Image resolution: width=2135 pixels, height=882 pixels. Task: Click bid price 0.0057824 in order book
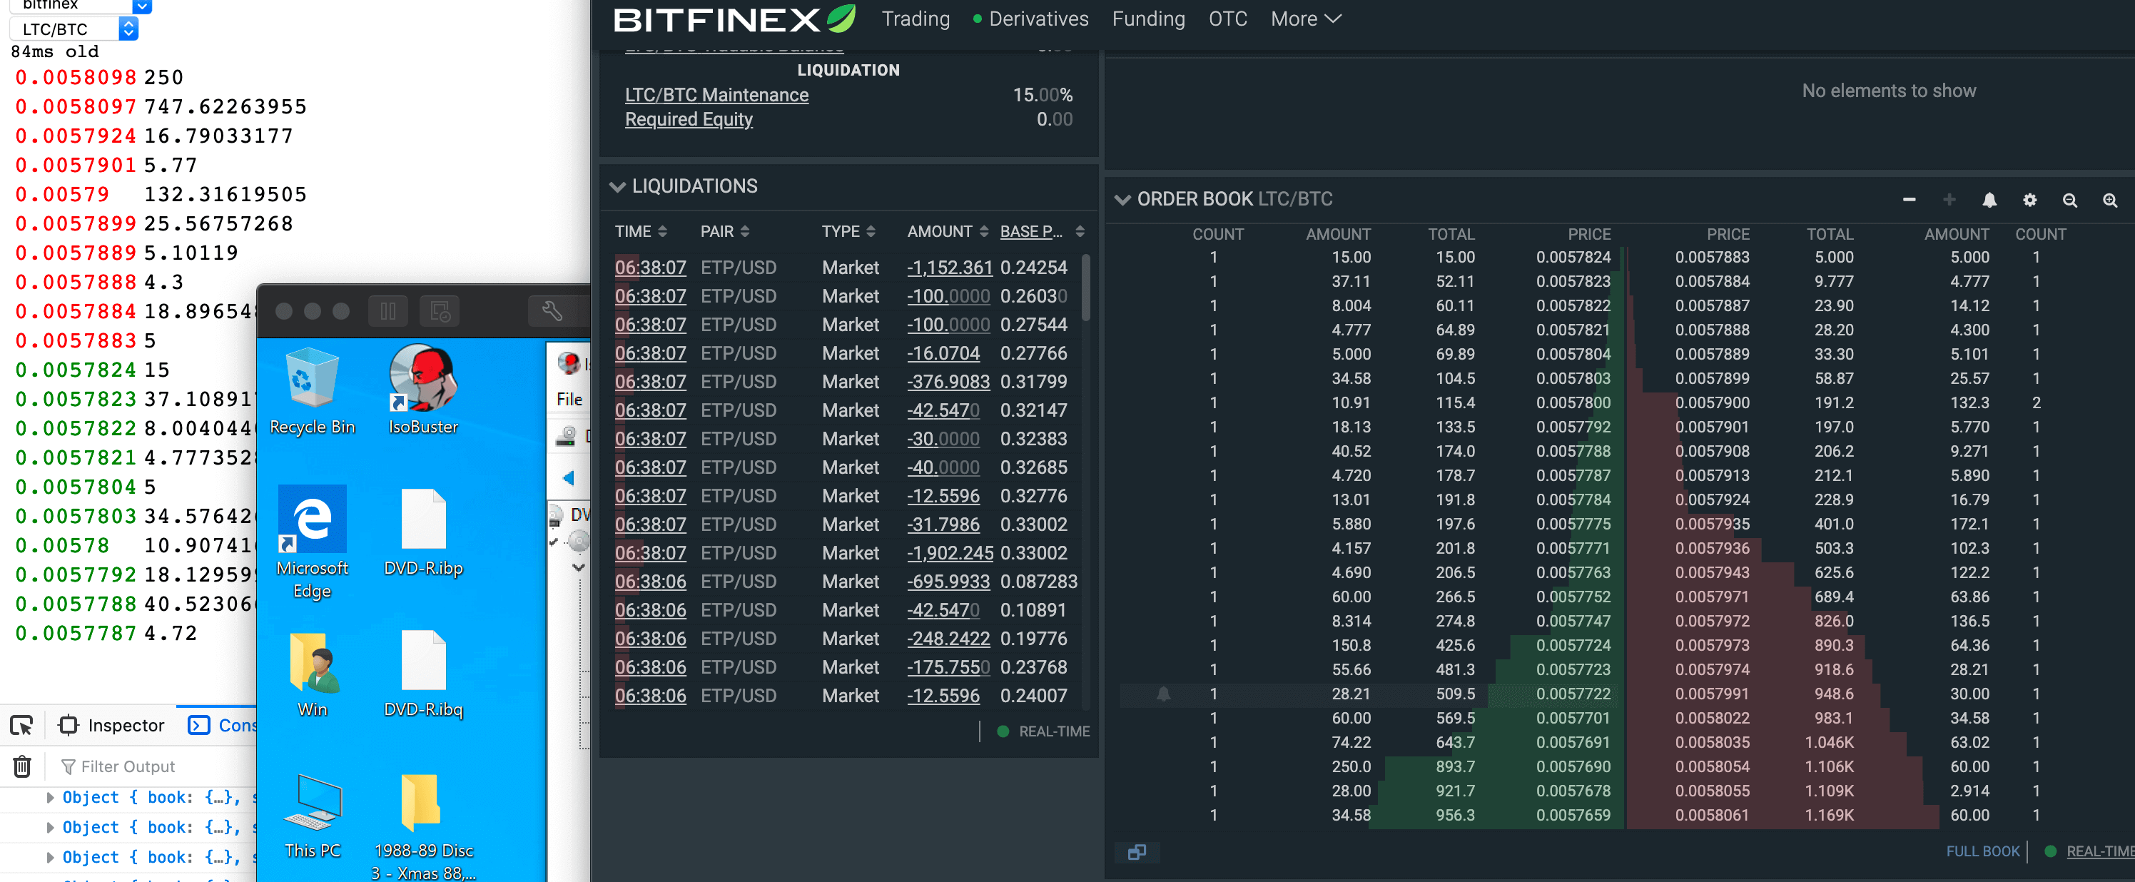point(1573,258)
